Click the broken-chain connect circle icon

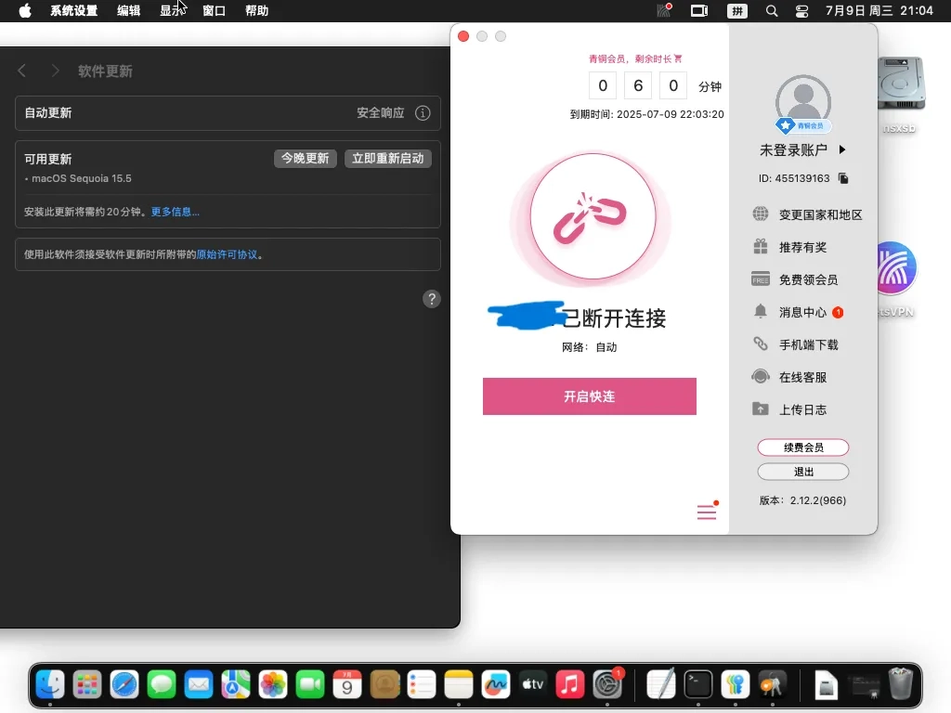click(593, 215)
